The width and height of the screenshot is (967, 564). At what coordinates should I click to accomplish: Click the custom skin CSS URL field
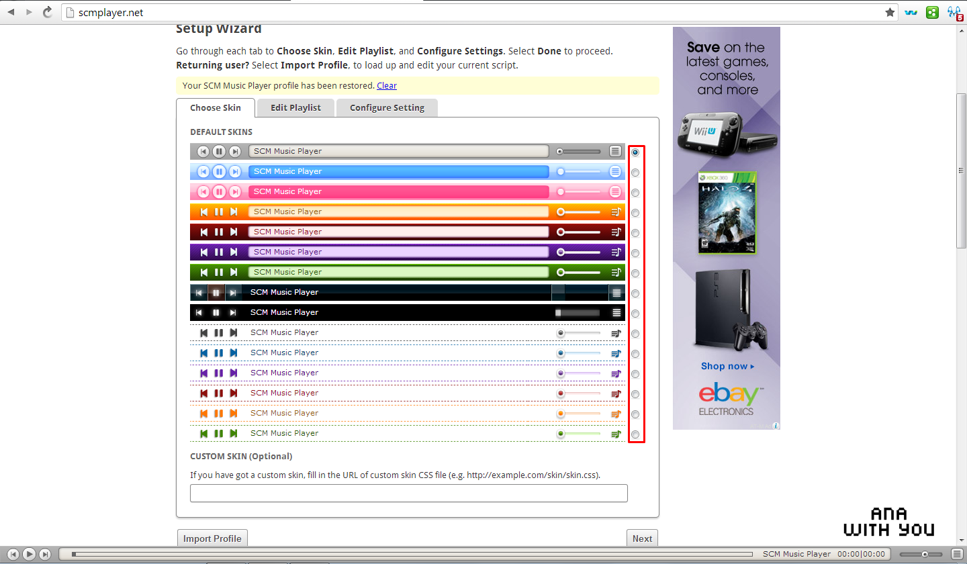409,493
